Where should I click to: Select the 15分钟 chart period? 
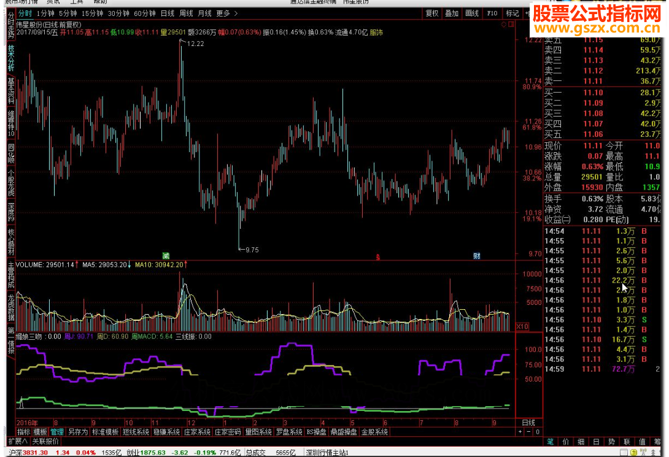92,13
